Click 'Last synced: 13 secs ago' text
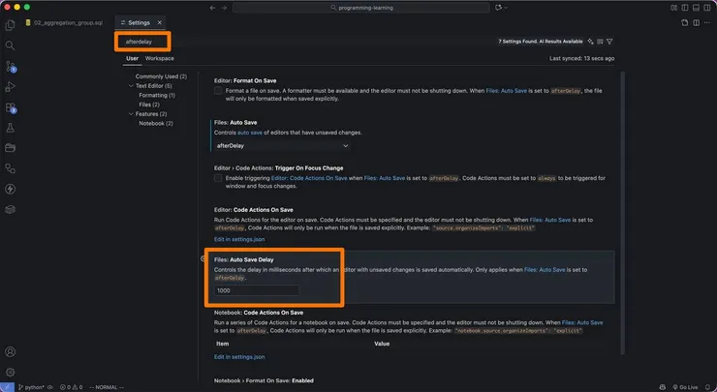 (581, 58)
